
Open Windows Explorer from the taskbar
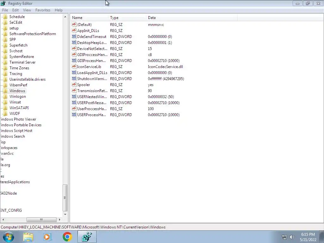coord(28,237)
